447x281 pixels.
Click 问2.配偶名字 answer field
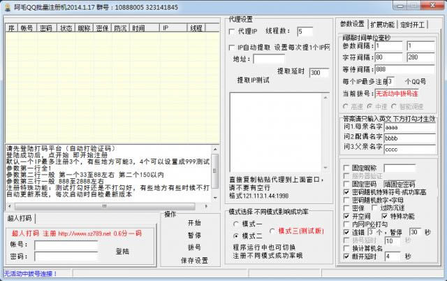[410, 138]
